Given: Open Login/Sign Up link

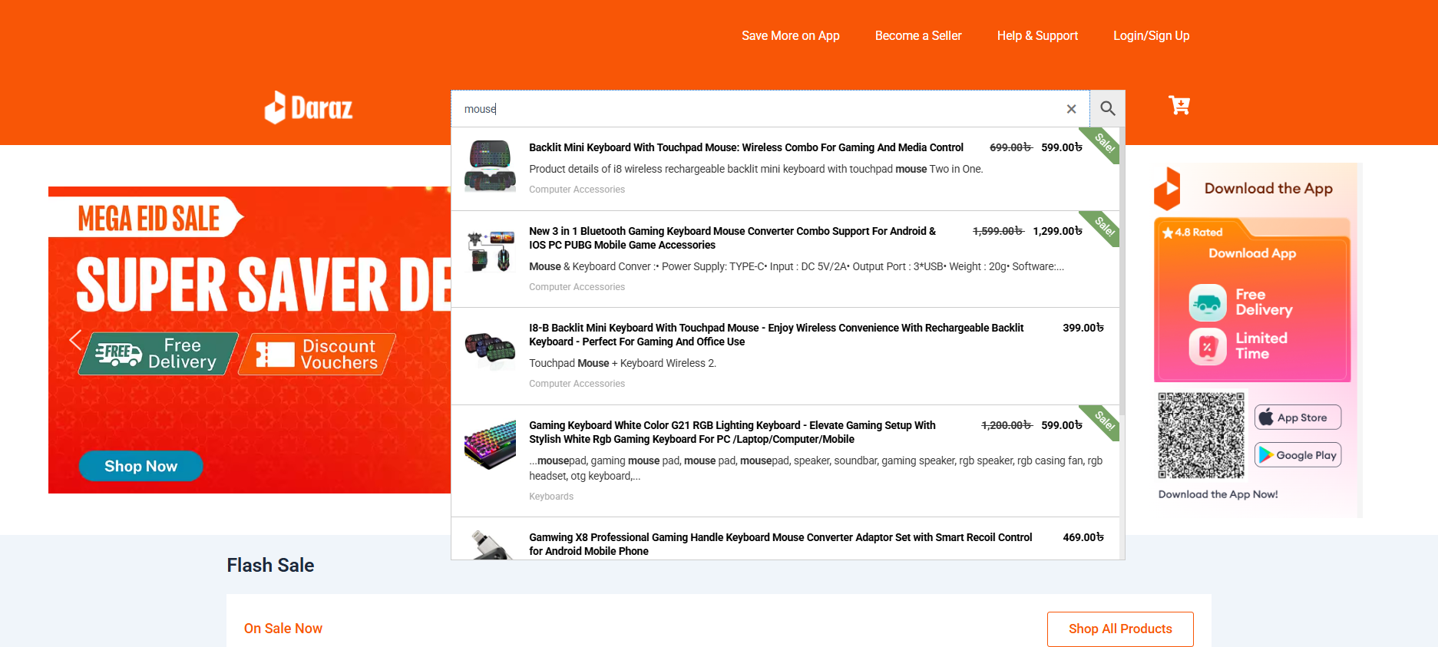Looking at the screenshot, I should pos(1151,35).
